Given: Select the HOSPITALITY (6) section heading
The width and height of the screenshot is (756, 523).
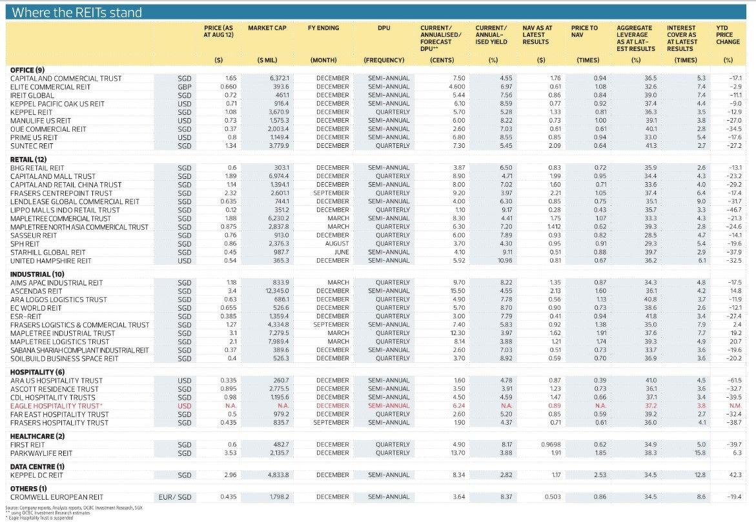Looking at the screenshot, I should click(x=37, y=372).
